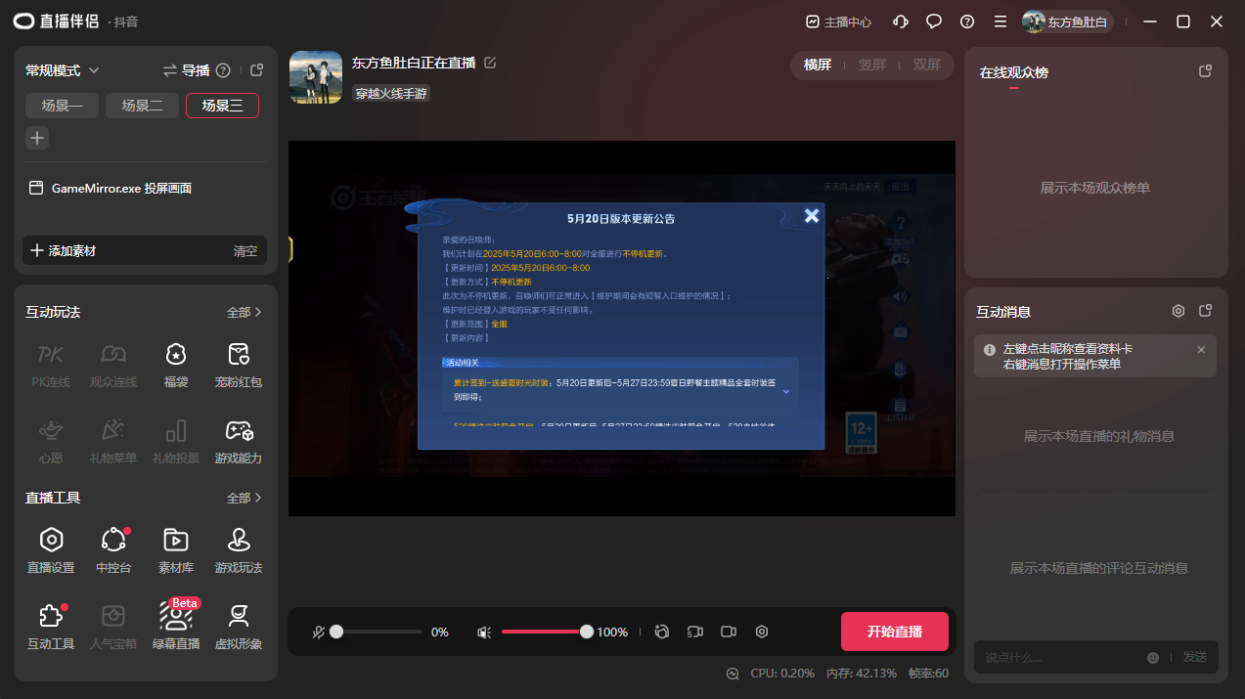This screenshot has width=1245, height=699.
Task: Open the 东方鱼肚白 account profile
Action: [1067, 22]
